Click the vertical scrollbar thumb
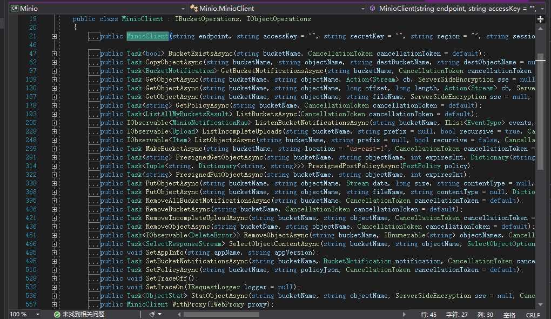Viewport: 551px width, 319px height. [540, 112]
